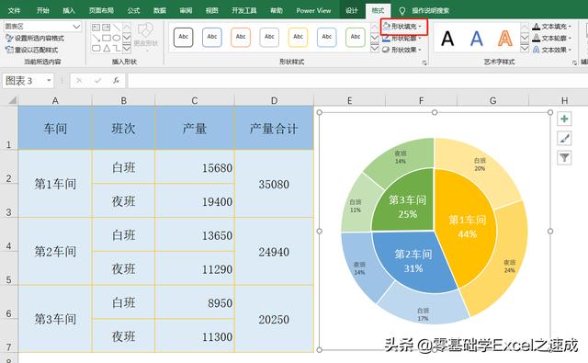
Task: Open the 文本轮廓 text outline dropdown
Action: click(x=552, y=38)
